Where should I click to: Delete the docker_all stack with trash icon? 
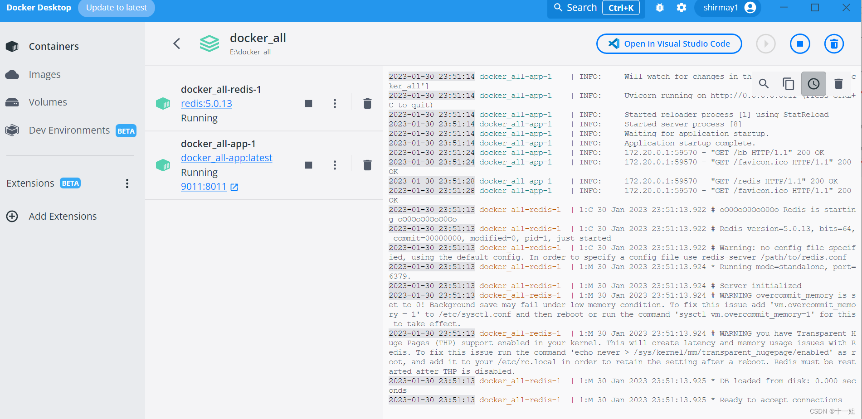[x=834, y=44]
